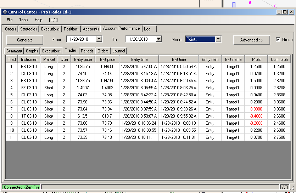Open the Graphs sub-tab
This screenshot has height=193, width=296.
pos(32,51)
